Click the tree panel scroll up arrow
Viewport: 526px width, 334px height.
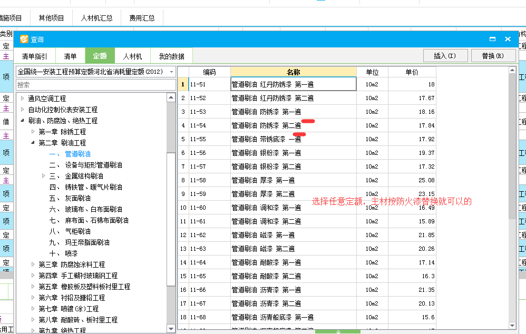(171, 97)
